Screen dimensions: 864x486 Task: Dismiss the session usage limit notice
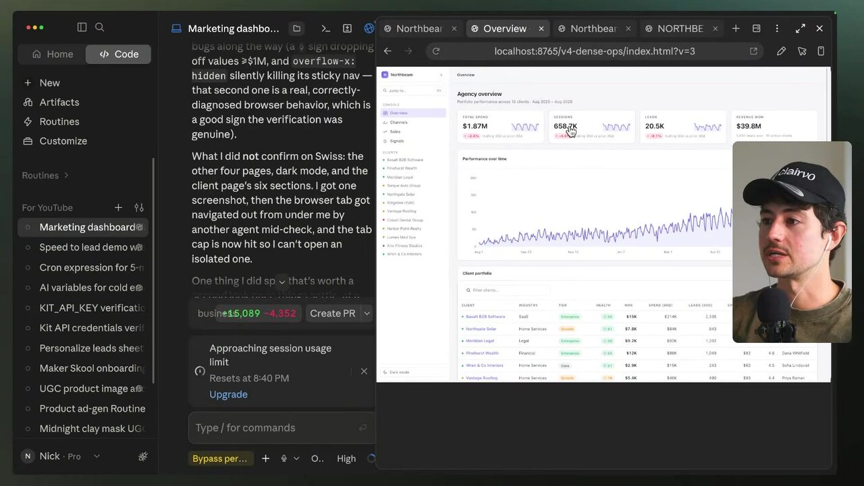click(364, 371)
